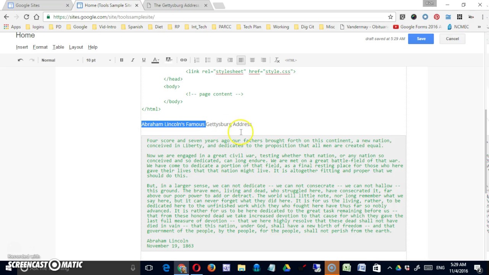The image size is (489, 275).
Task: Open Firefox from the taskbar
Action: (x=211, y=268)
